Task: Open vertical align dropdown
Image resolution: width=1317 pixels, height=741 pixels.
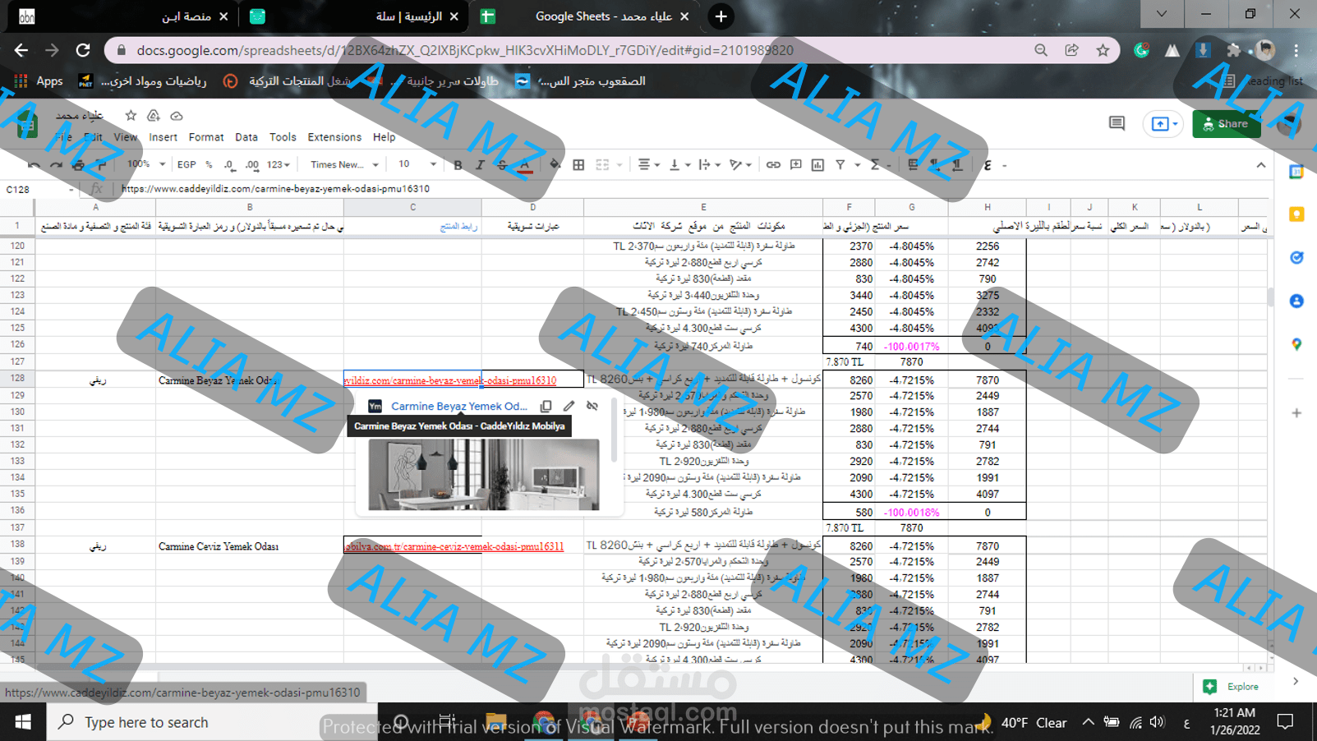Action: (x=679, y=165)
